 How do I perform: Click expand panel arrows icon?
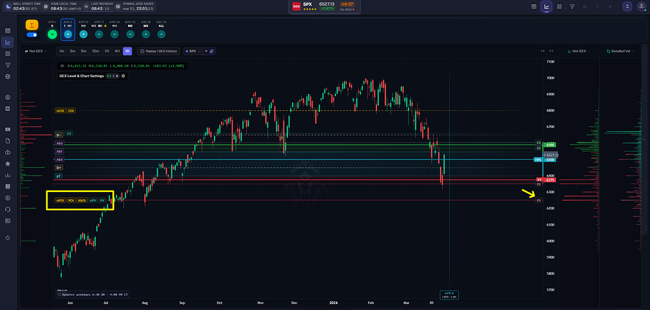coord(543,51)
